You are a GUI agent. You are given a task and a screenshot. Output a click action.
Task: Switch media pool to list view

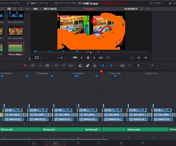pos(15,9)
